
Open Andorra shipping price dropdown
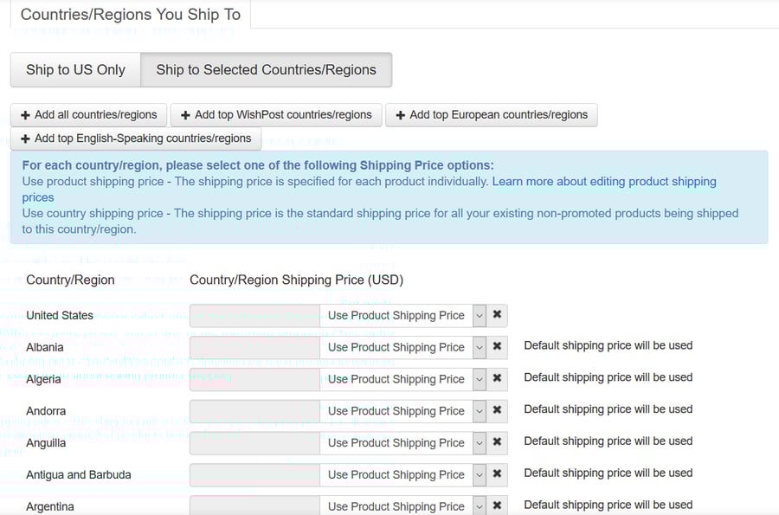[402, 411]
